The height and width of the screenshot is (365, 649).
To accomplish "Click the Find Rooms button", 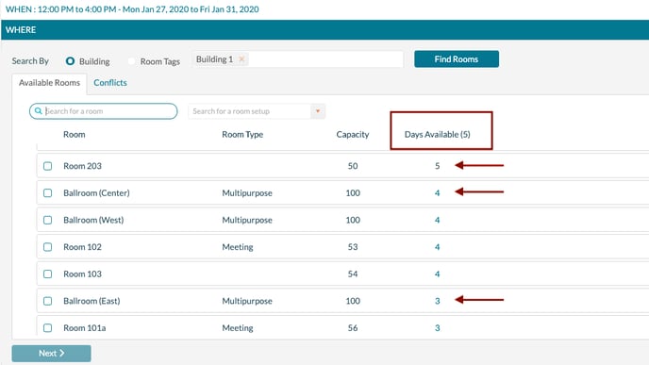I will click(457, 59).
